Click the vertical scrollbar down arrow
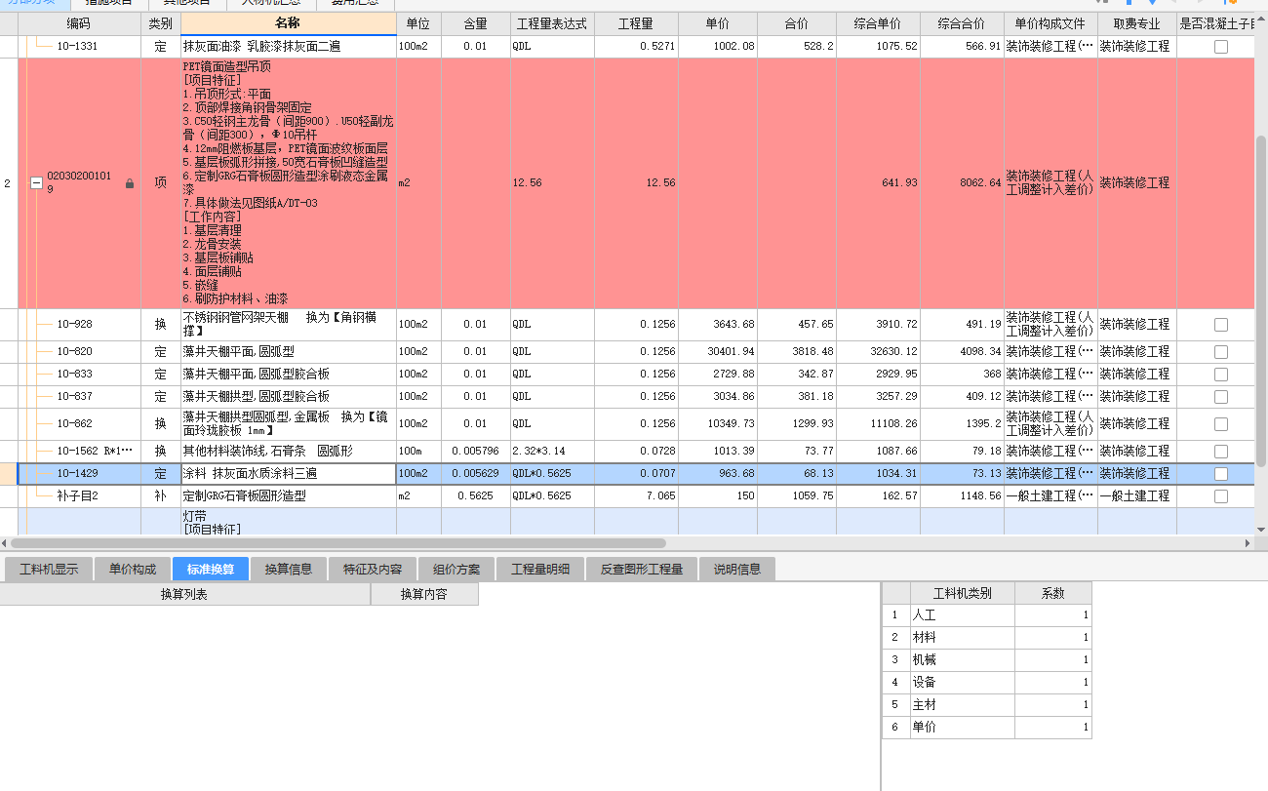 tap(1260, 529)
